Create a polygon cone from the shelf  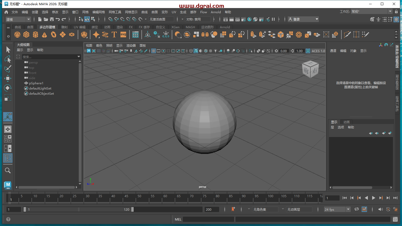pyautogui.click(x=45, y=35)
